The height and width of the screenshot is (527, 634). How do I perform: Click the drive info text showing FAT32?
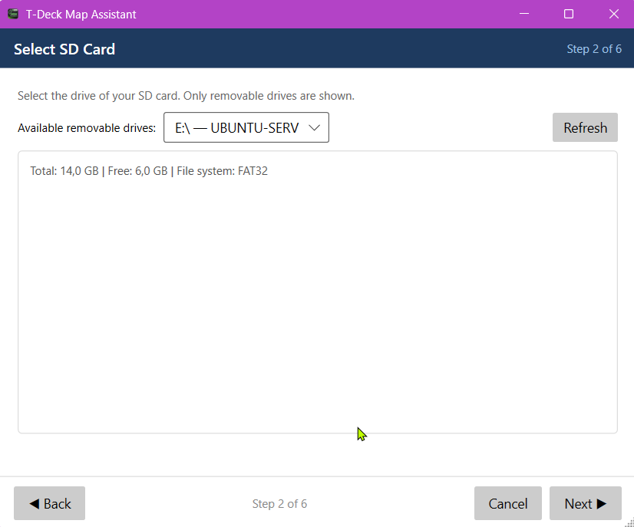coord(149,171)
